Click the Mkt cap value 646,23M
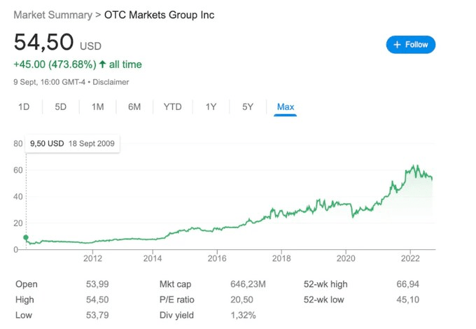This screenshot has height=329, width=476. click(x=248, y=284)
